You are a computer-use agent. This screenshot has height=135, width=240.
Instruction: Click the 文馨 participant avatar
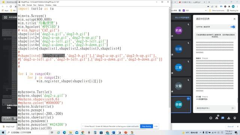[178, 86]
